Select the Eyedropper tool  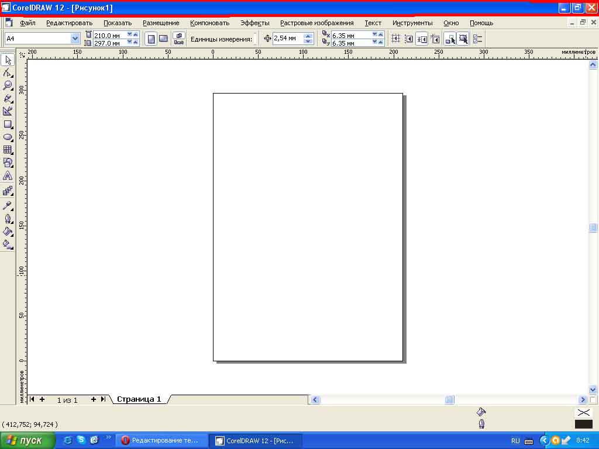8,205
